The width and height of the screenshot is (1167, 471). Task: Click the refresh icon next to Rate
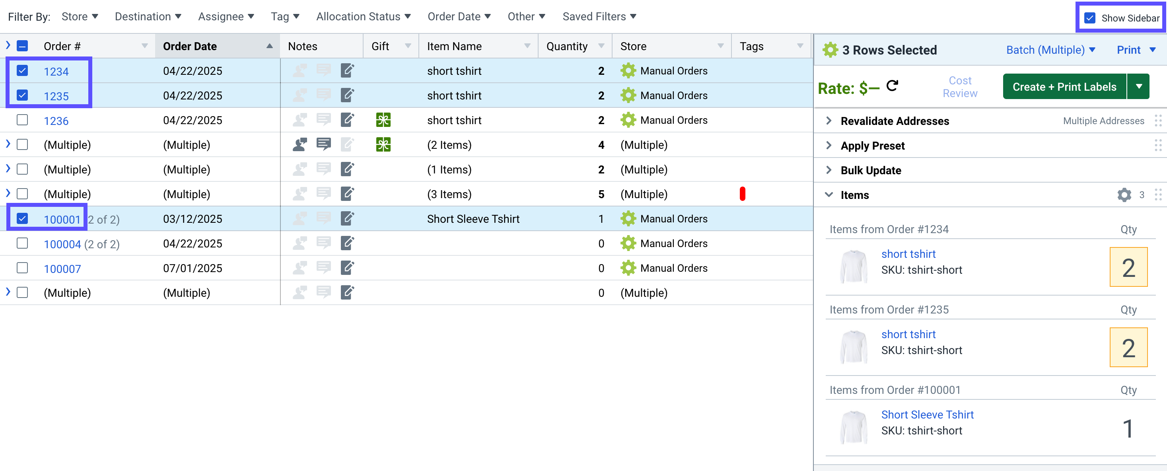(892, 86)
